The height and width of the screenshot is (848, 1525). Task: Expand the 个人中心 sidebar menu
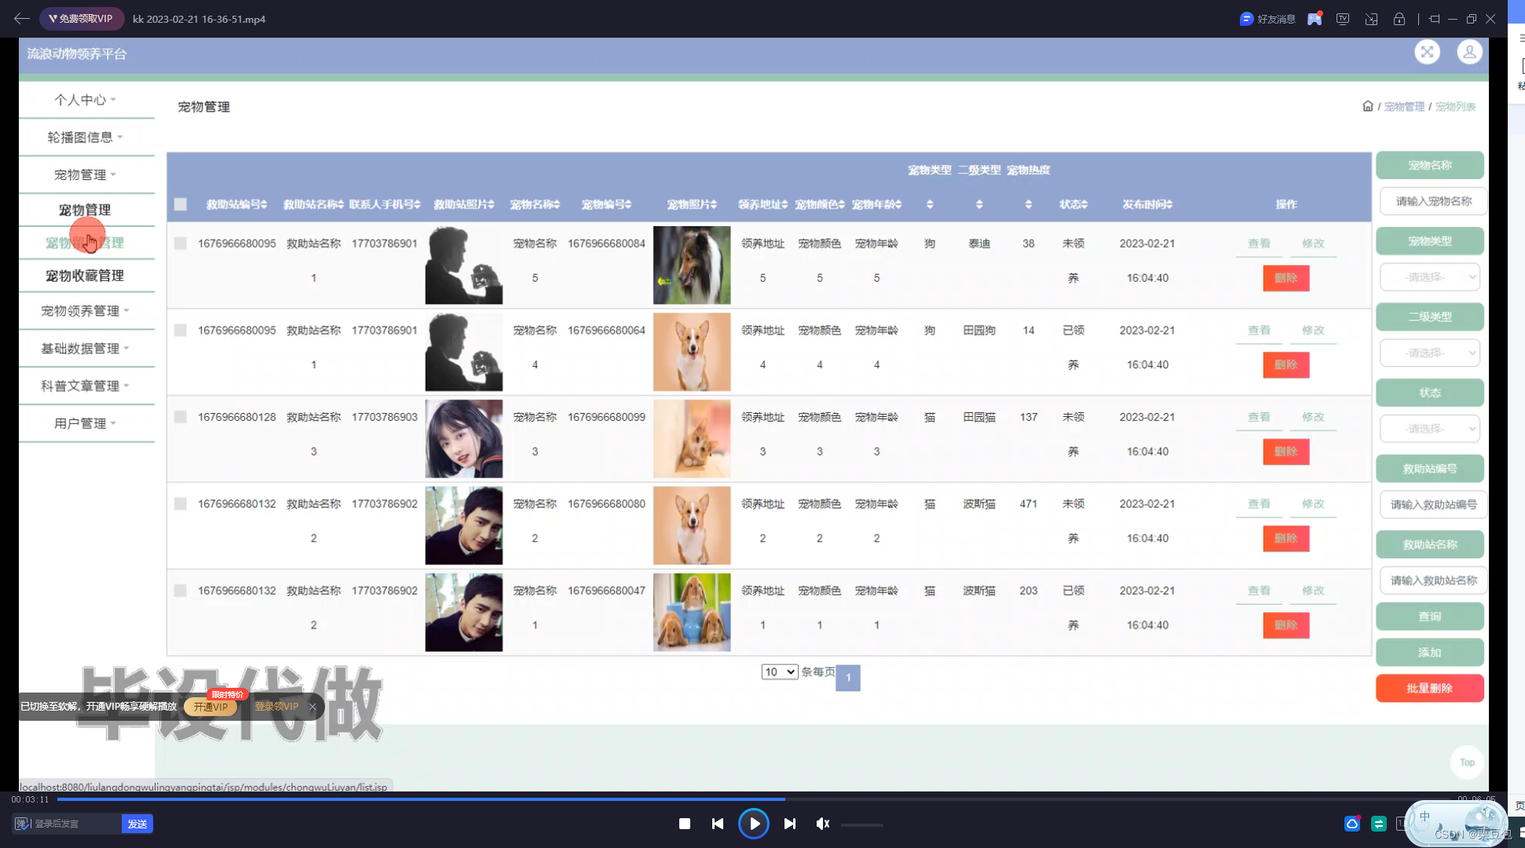(85, 100)
